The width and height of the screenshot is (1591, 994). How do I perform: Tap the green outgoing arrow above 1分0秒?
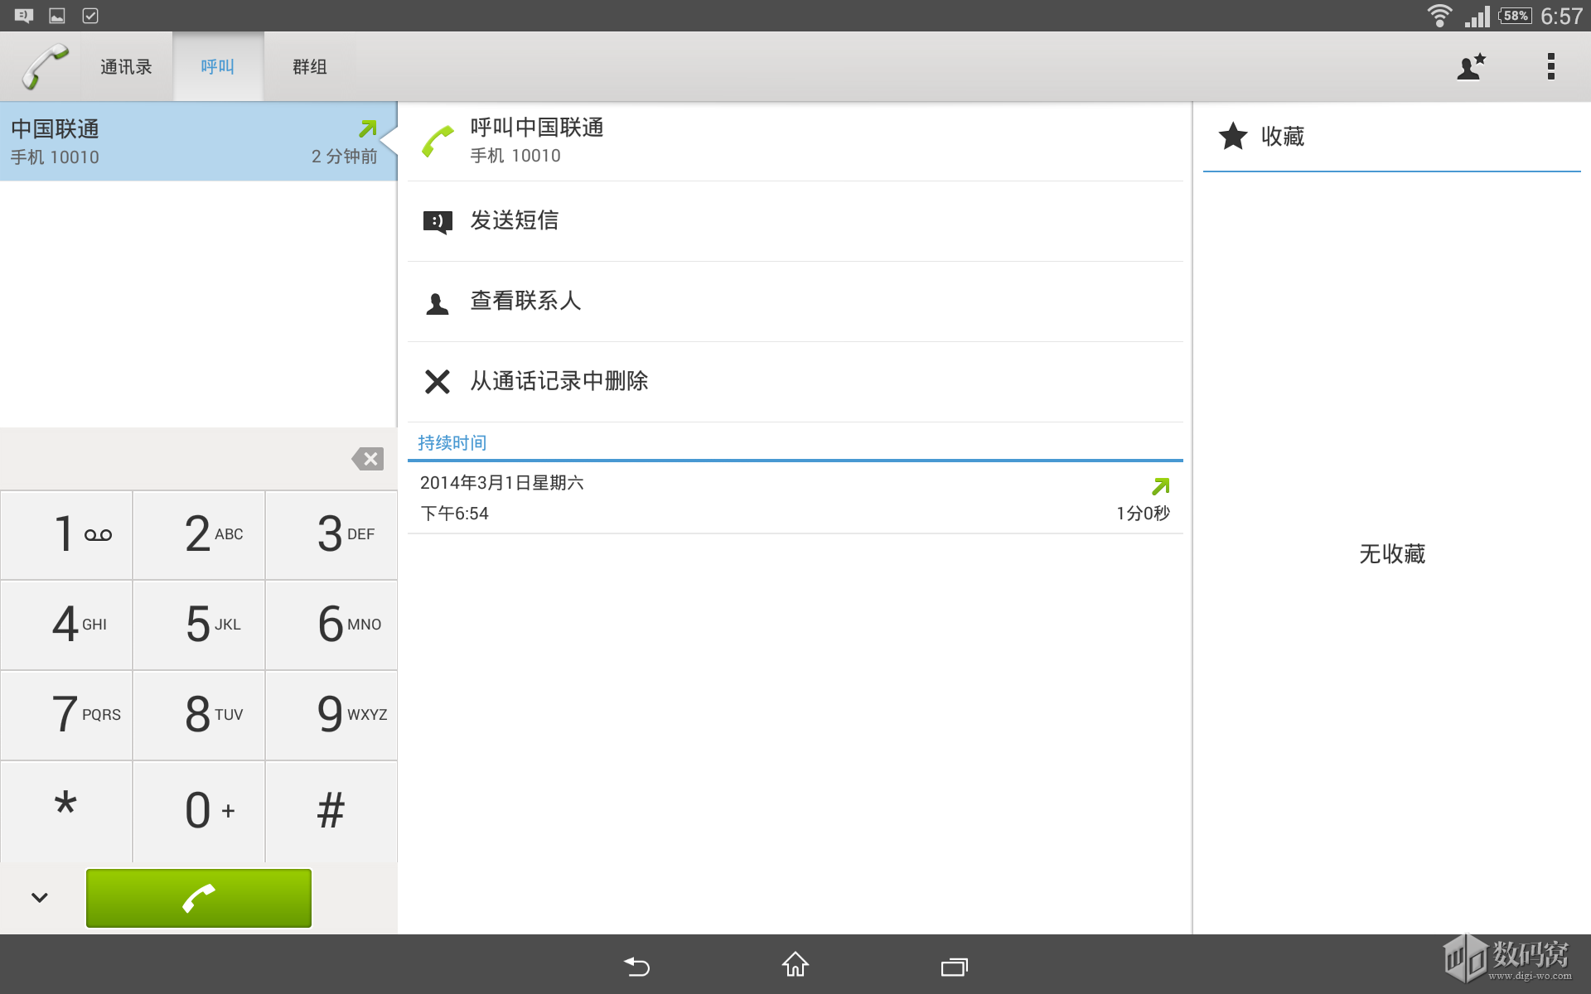[1161, 486]
